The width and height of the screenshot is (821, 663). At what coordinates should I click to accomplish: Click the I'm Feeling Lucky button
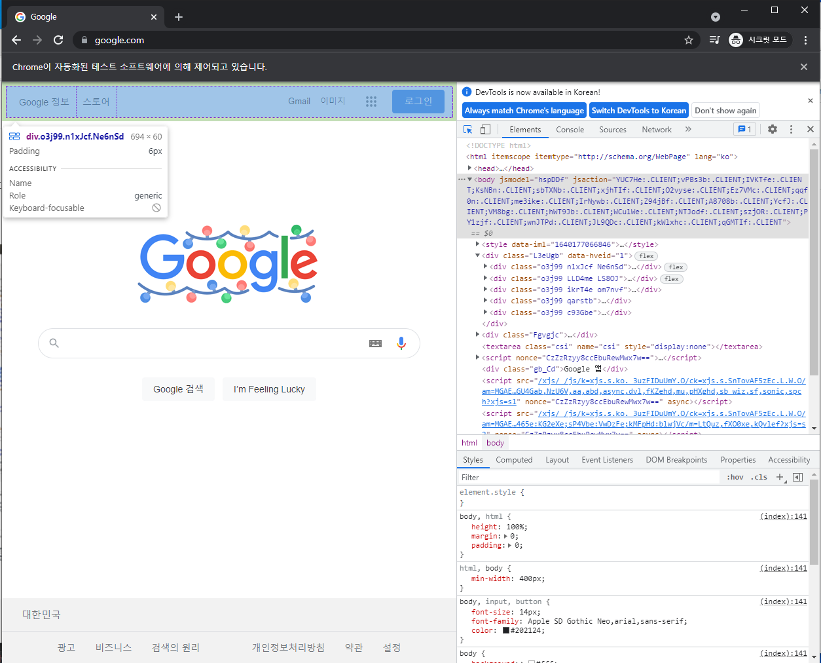pyautogui.click(x=269, y=389)
